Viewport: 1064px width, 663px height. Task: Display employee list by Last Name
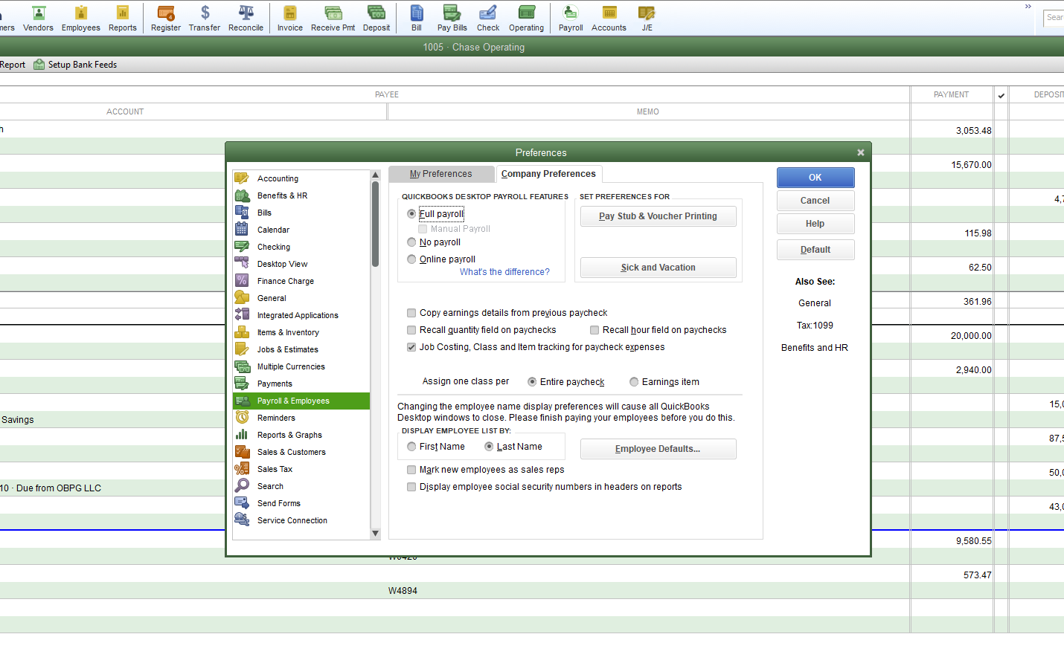[489, 447]
